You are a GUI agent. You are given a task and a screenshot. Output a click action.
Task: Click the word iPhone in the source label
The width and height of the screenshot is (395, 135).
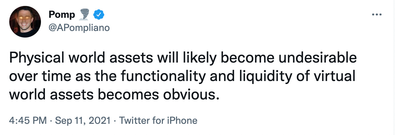182,121
